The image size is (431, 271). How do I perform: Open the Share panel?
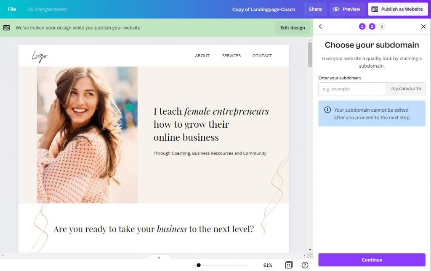coord(315,9)
